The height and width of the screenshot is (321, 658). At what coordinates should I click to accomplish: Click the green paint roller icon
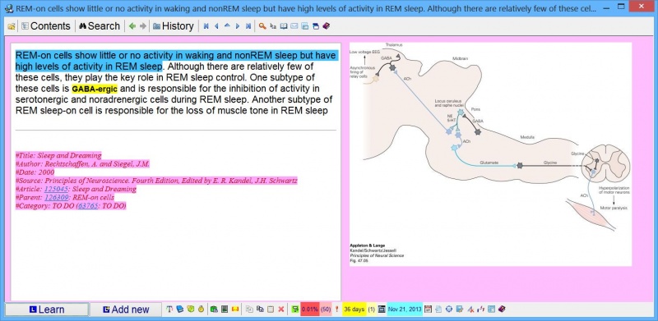point(296,310)
